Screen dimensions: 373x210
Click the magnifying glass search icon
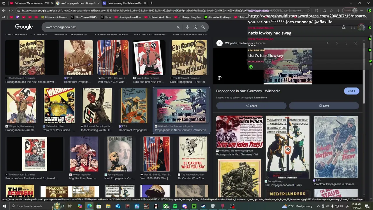click(203, 27)
